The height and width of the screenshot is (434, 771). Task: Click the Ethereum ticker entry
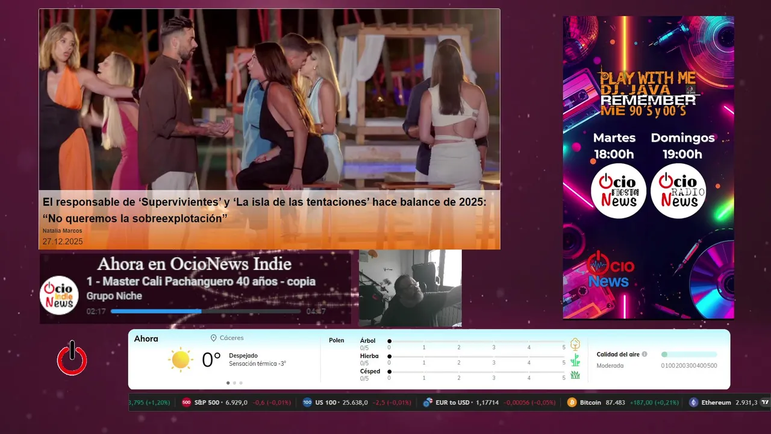pos(723,403)
